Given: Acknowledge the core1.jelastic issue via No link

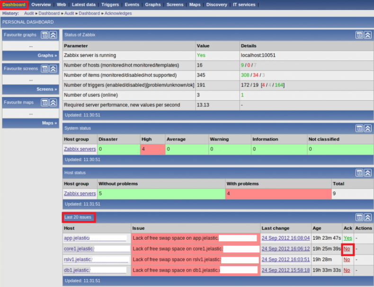Looking at the screenshot, I should (347, 249).
